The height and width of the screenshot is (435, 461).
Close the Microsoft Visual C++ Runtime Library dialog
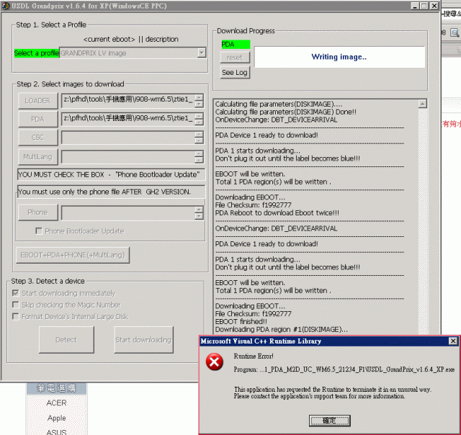coord(453,341)
